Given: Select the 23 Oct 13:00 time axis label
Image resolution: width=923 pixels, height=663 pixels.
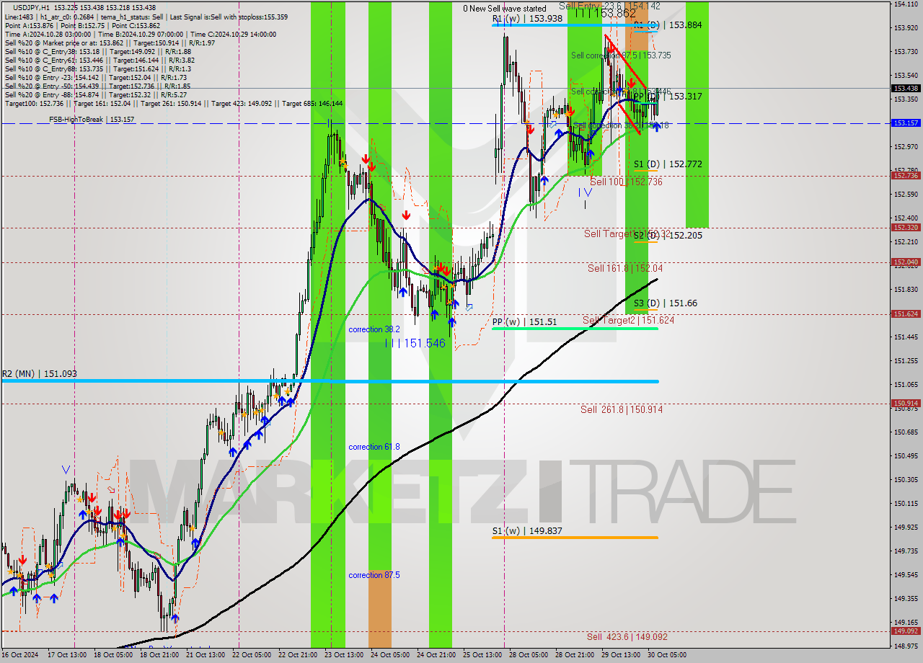Looking at the screenshot, I should pos(344,655).
